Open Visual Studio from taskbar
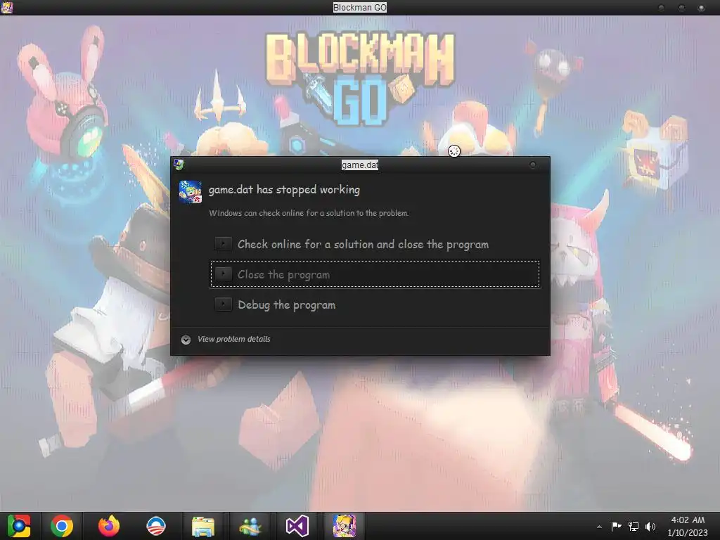This screenshot has height=540, width=720. pos(297,526)
